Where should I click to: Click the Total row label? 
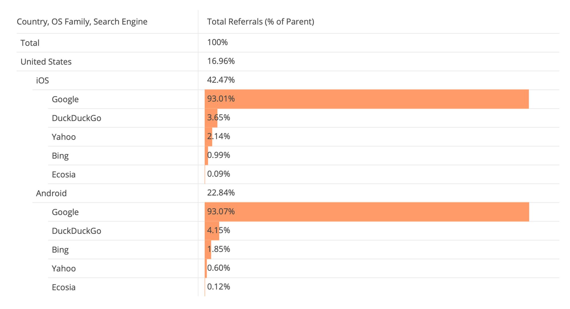click(30, 43)
